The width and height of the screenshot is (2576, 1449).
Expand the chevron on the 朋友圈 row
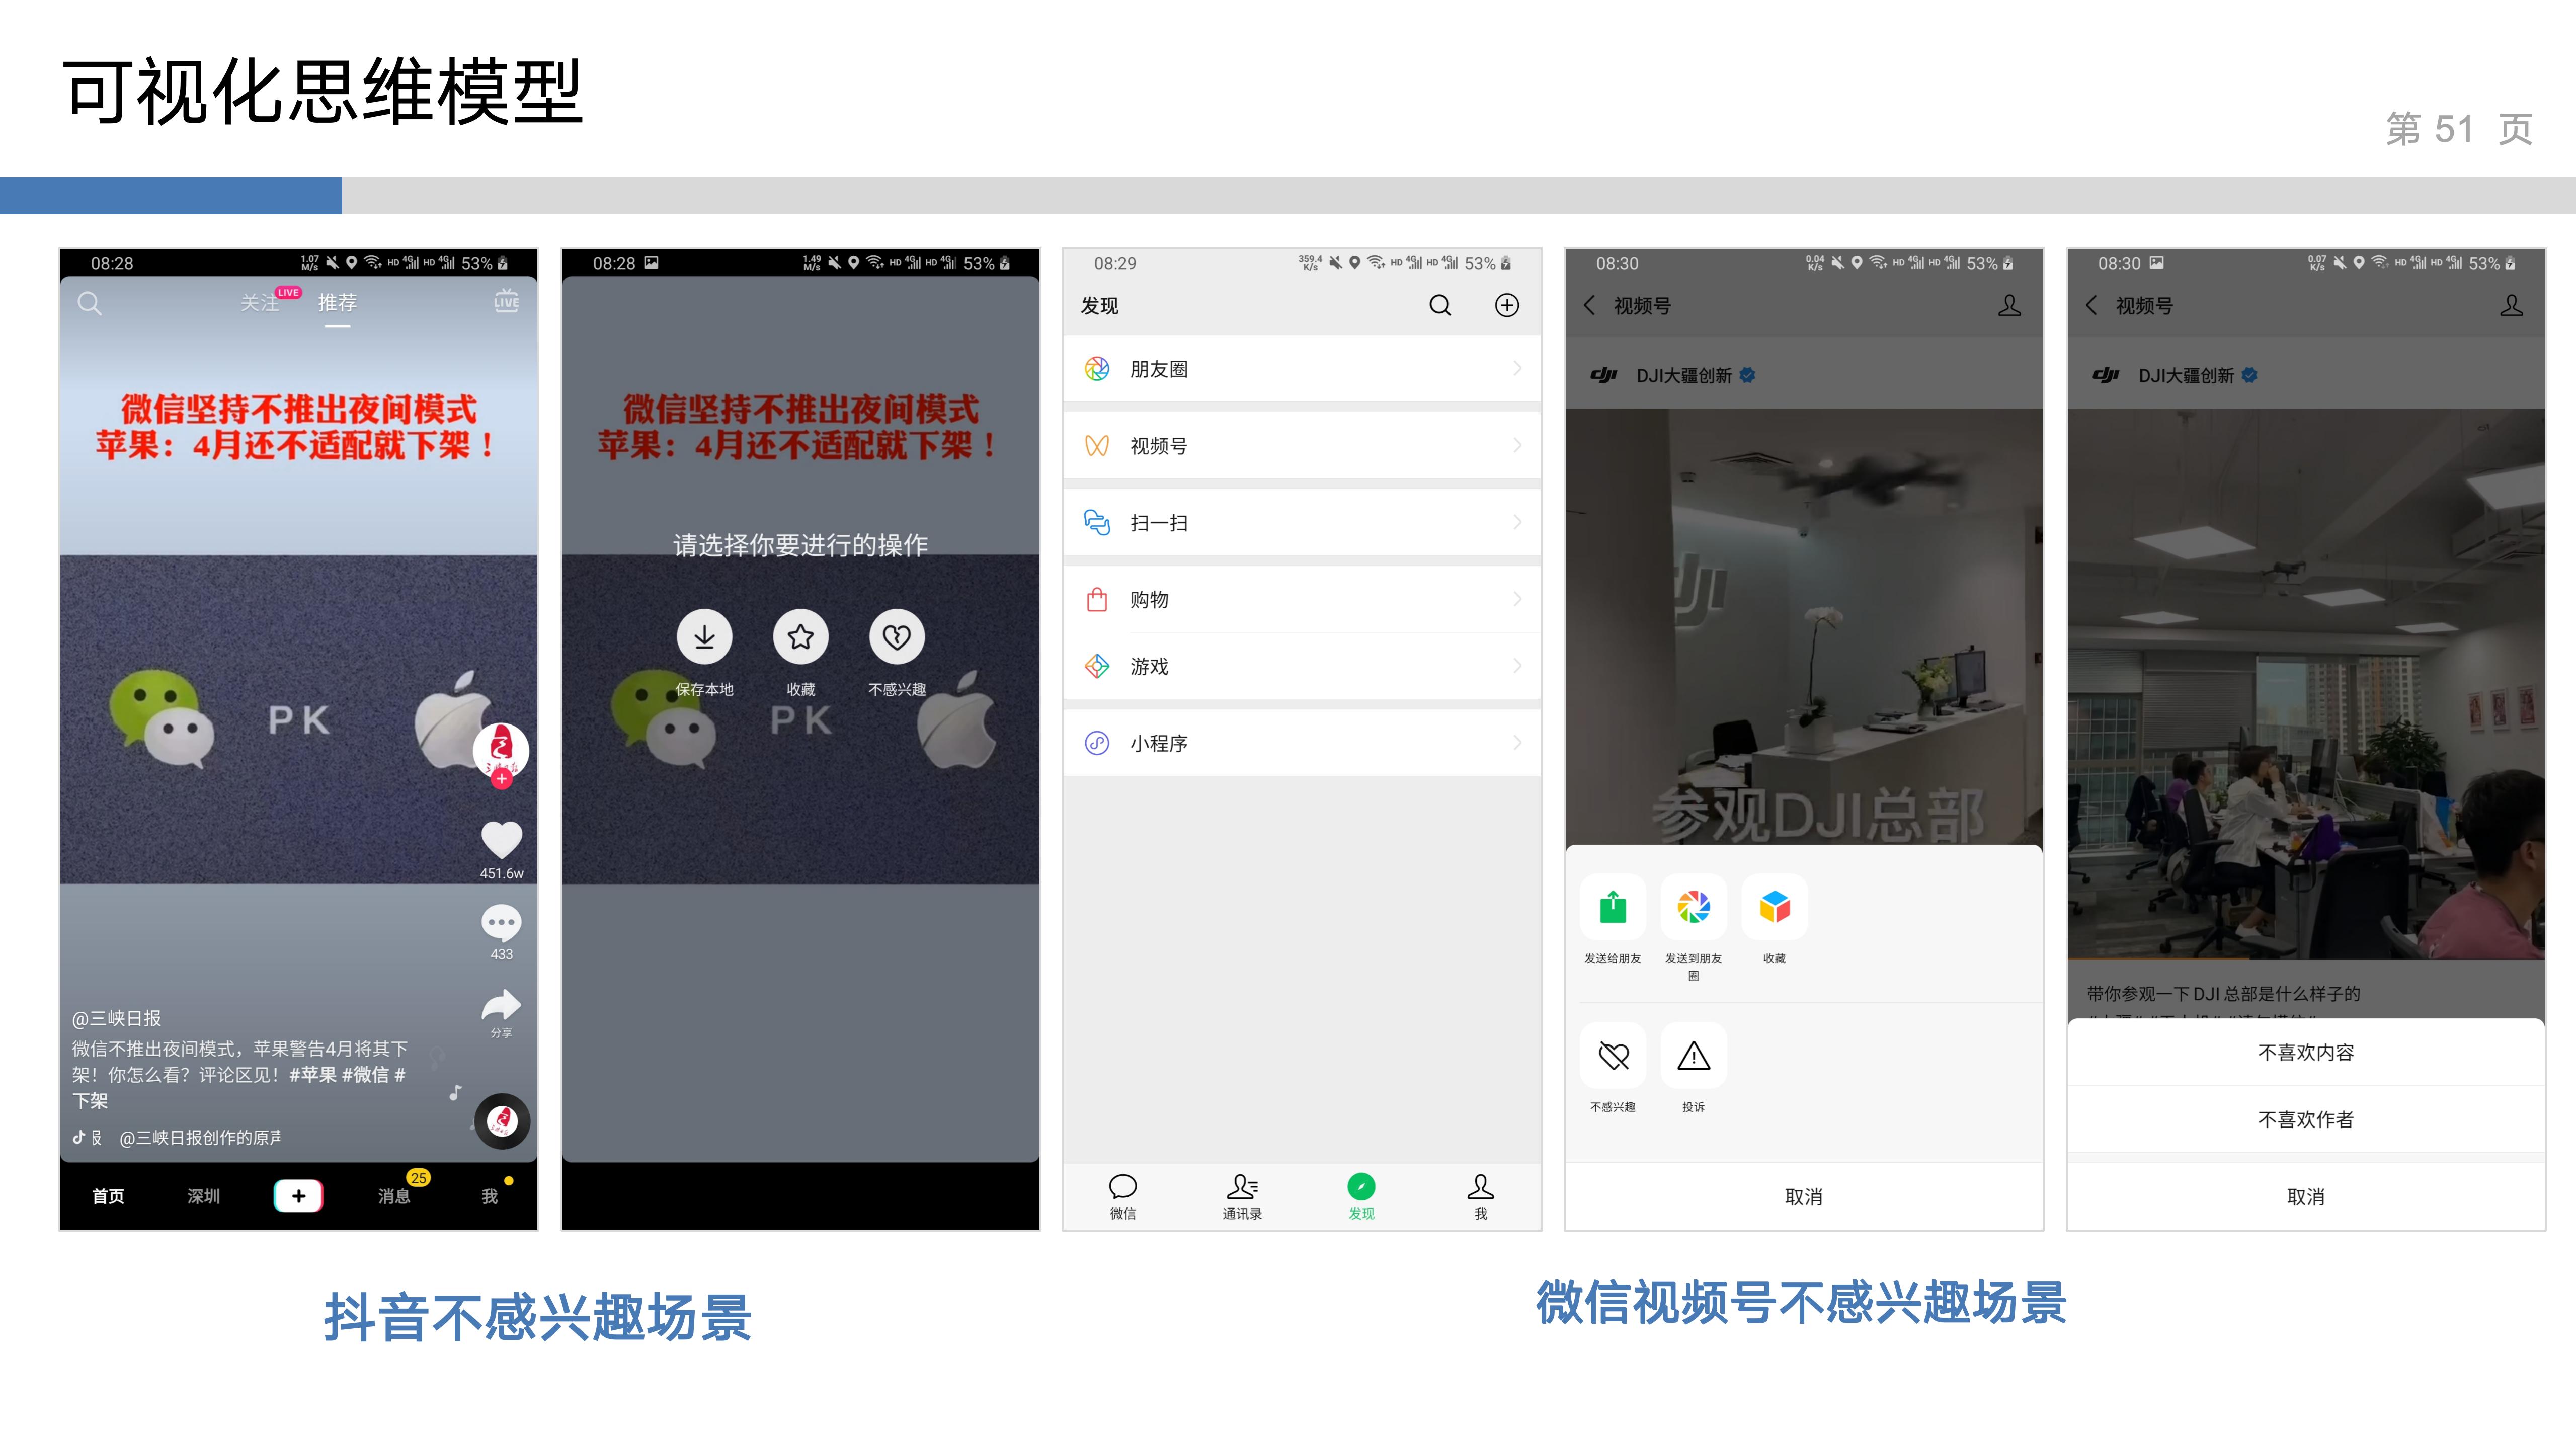point(1517,369)
